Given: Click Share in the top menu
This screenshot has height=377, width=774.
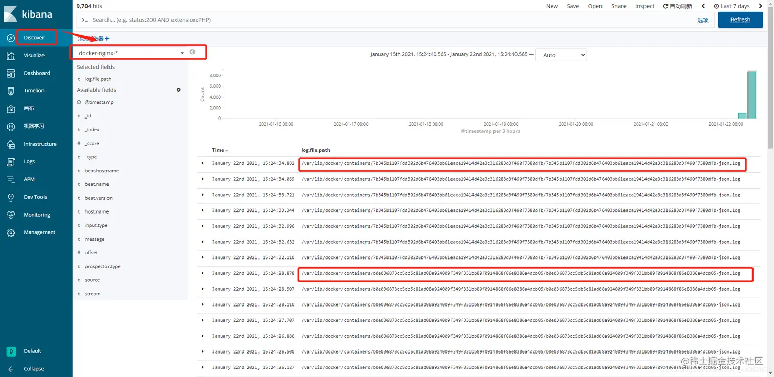Looking at the screenshot, I should (618, 6).
